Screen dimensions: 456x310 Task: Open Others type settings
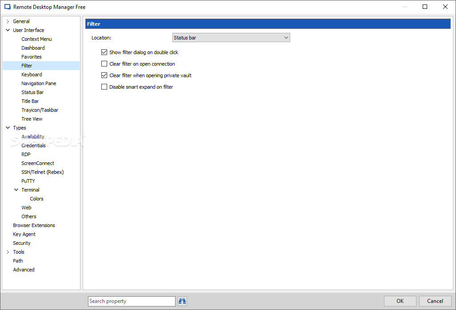pos(29,216)
